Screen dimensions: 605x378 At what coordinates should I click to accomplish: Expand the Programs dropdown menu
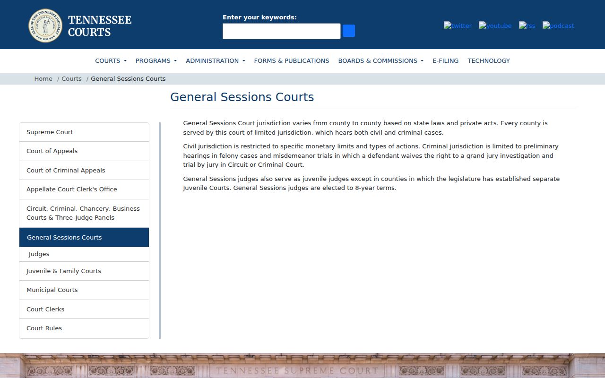point(156,60)
